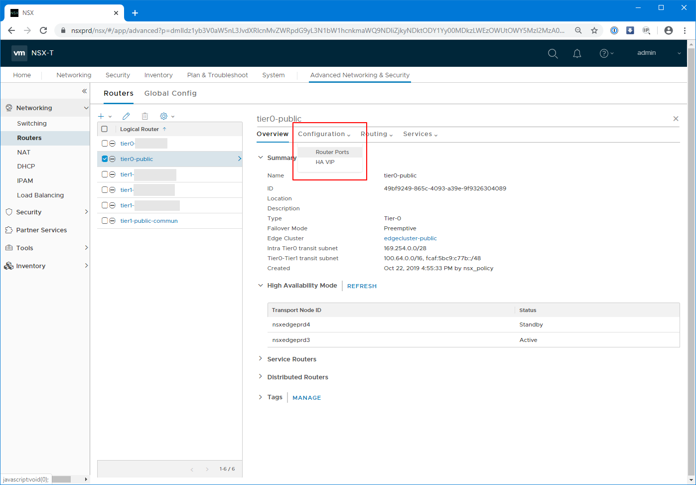The image size is (696, 485).
Task: Close the tier0-public details panel
Action: pyautogui.click(x=676, y=119)
